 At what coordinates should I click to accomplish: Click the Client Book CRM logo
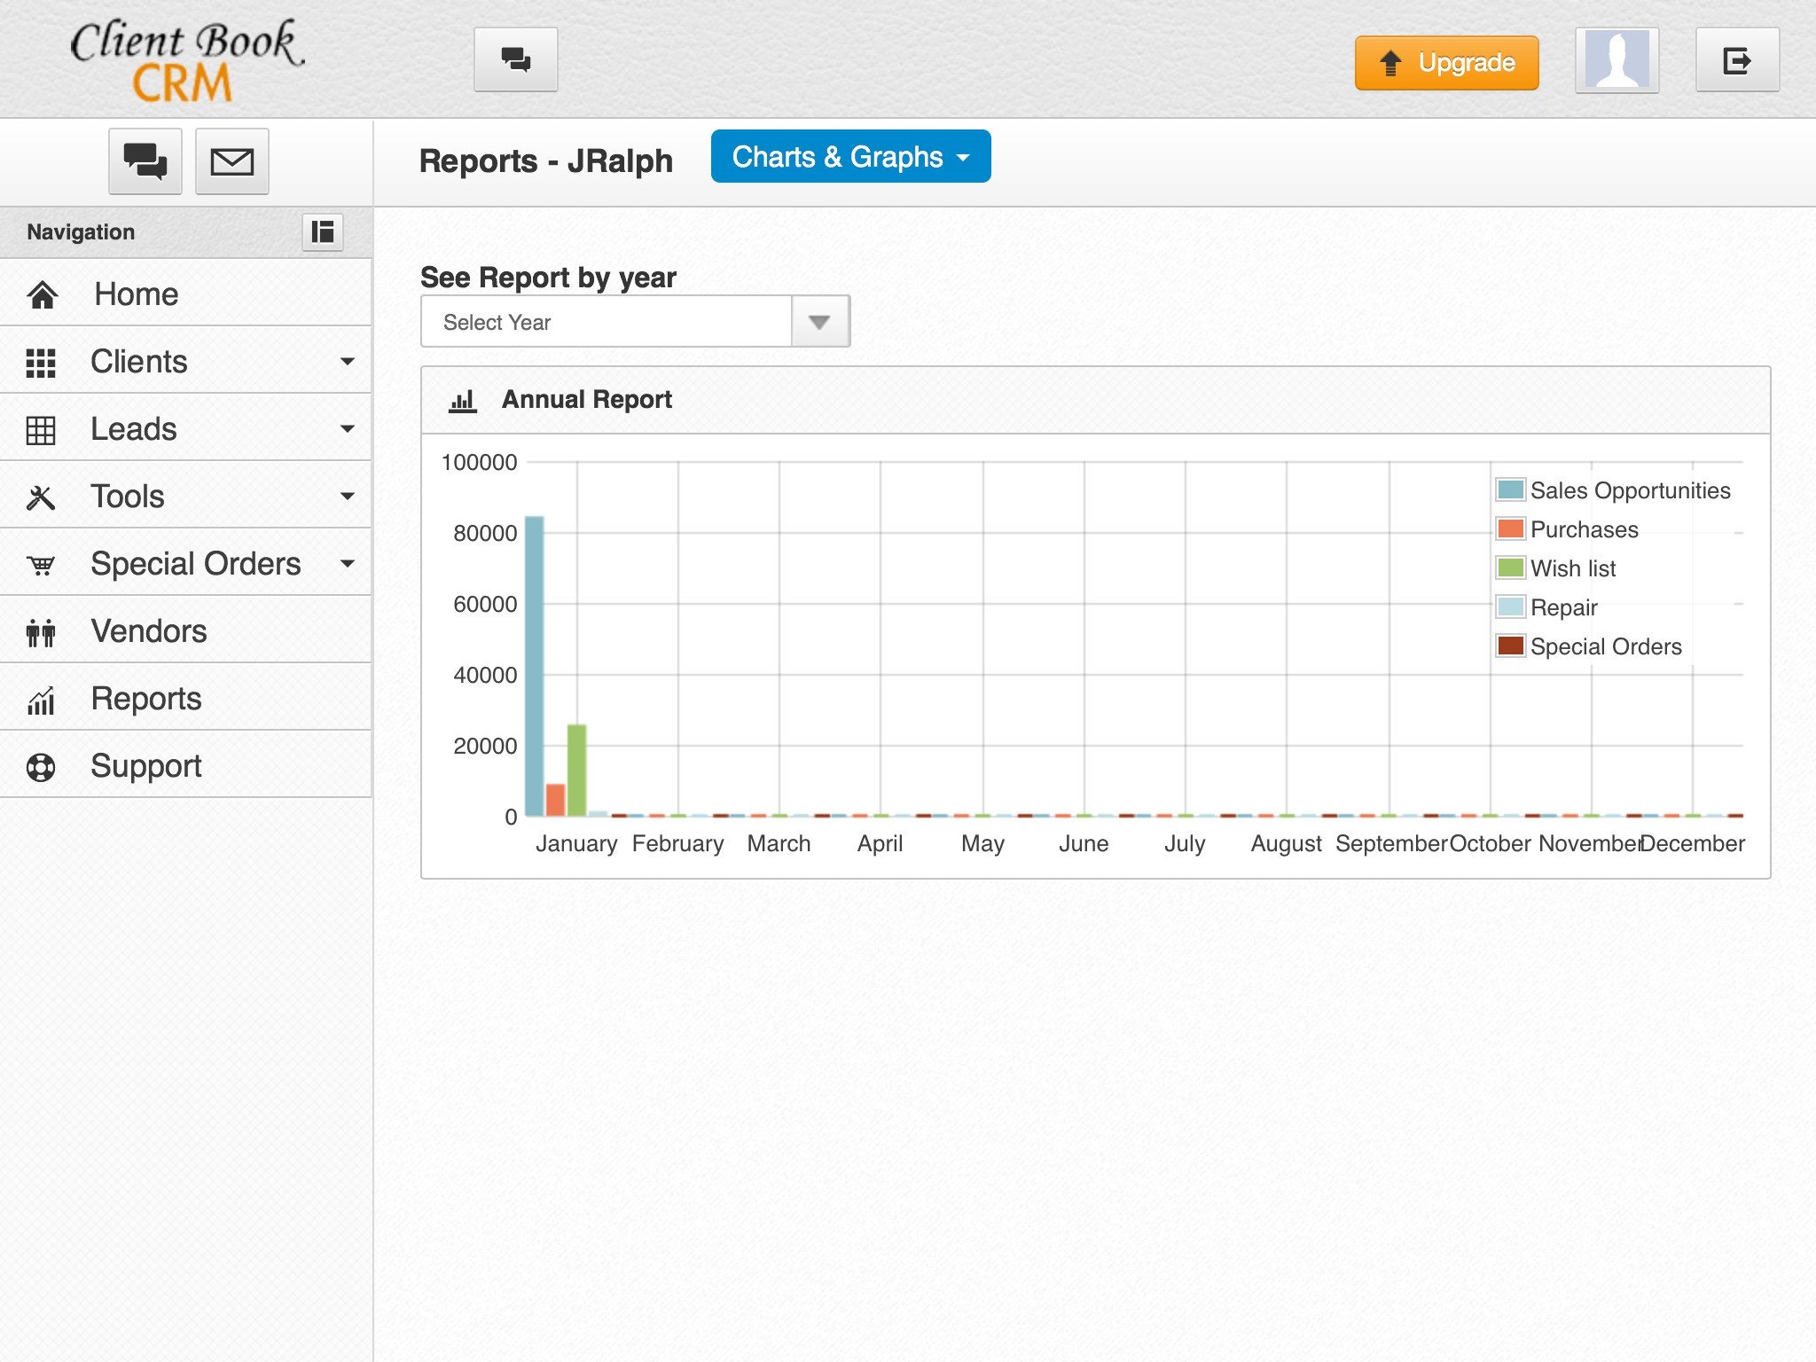tap(187, 60)
